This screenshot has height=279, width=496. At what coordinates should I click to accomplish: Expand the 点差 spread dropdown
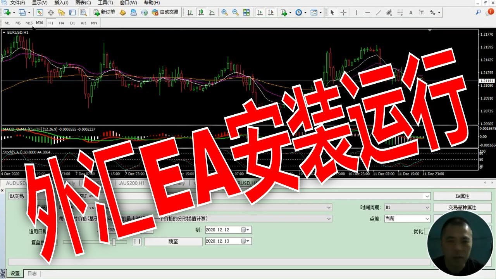(427, 219)
